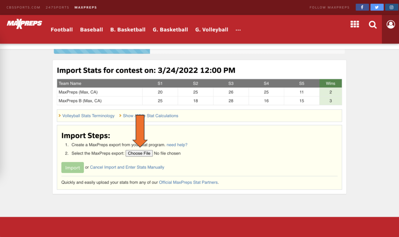Open the MaxPreps home logo
The height and width of the screenshot is (237, 399).
click(24, 24)
